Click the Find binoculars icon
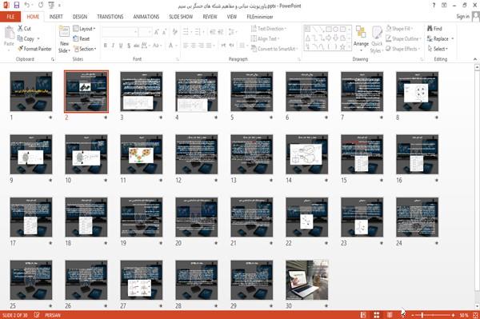This screenshot has width=480, height=319. [430, 29]
